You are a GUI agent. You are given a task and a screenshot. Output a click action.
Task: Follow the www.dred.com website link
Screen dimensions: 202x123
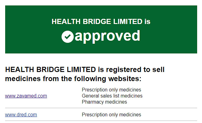21,115
